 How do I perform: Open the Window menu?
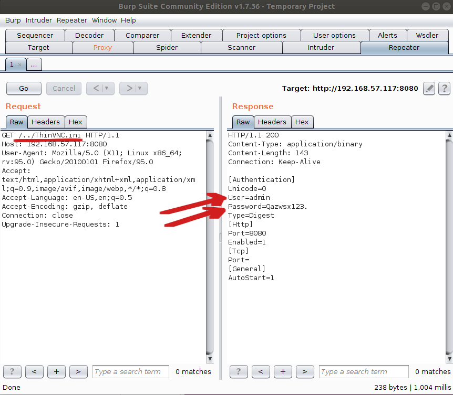coord(104,20)
